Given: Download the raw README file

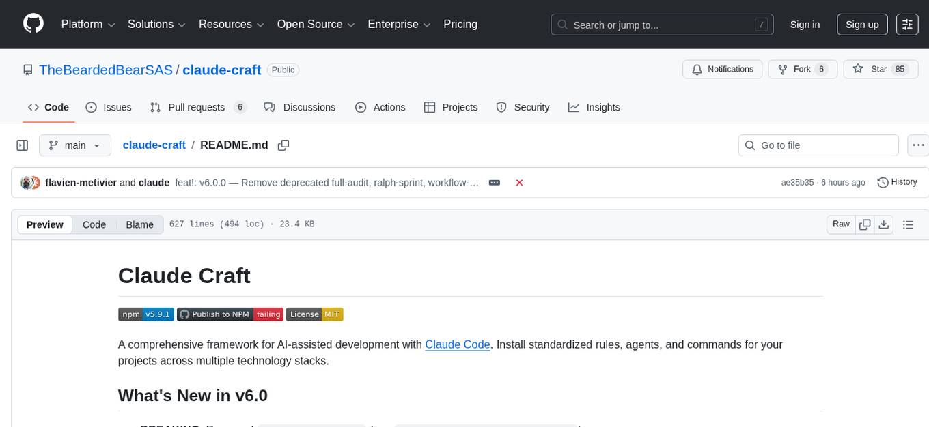Looking at the screenshot, I should (x=883, y=224).
